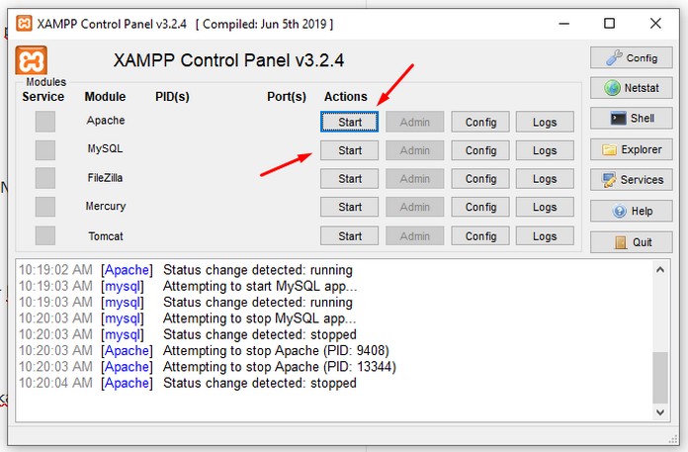
Task: Click the large XAMPP logo icon
Action: click(32, 60)
